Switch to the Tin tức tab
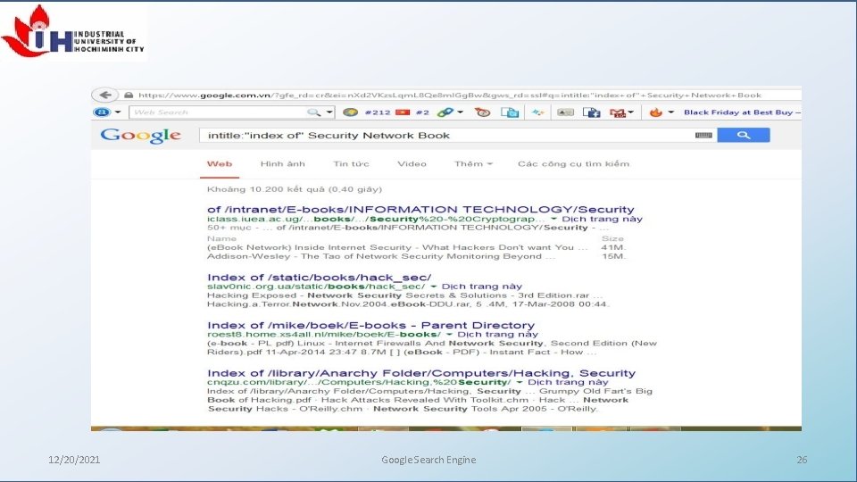This screenshot has height=482, width=857. click(351, 164)
